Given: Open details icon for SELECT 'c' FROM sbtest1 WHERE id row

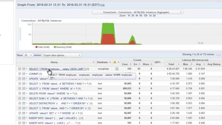Looking at the screenshot, I should point(24,89).
